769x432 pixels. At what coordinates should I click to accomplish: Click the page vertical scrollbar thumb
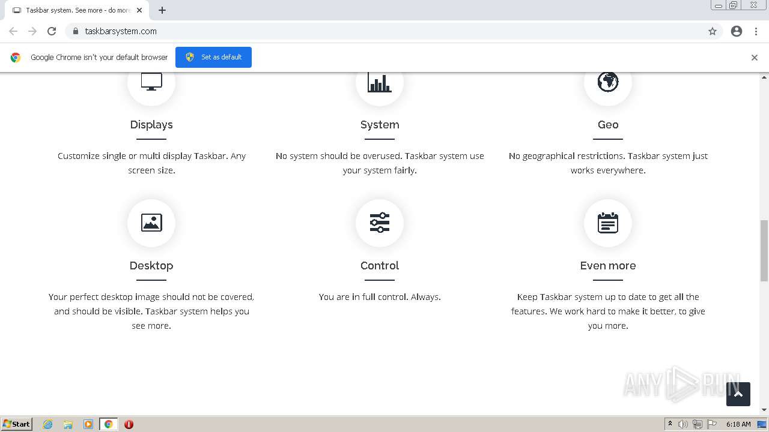[764, 251]
